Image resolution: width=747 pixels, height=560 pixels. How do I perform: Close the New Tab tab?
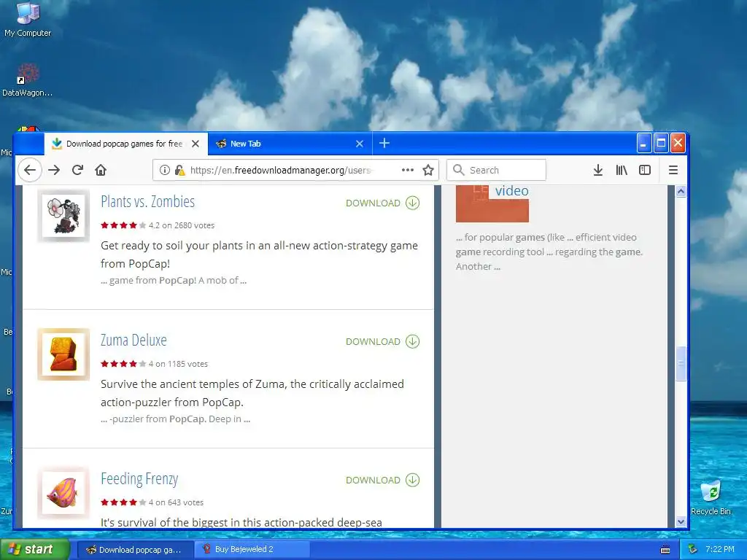[x=360, y=144]
